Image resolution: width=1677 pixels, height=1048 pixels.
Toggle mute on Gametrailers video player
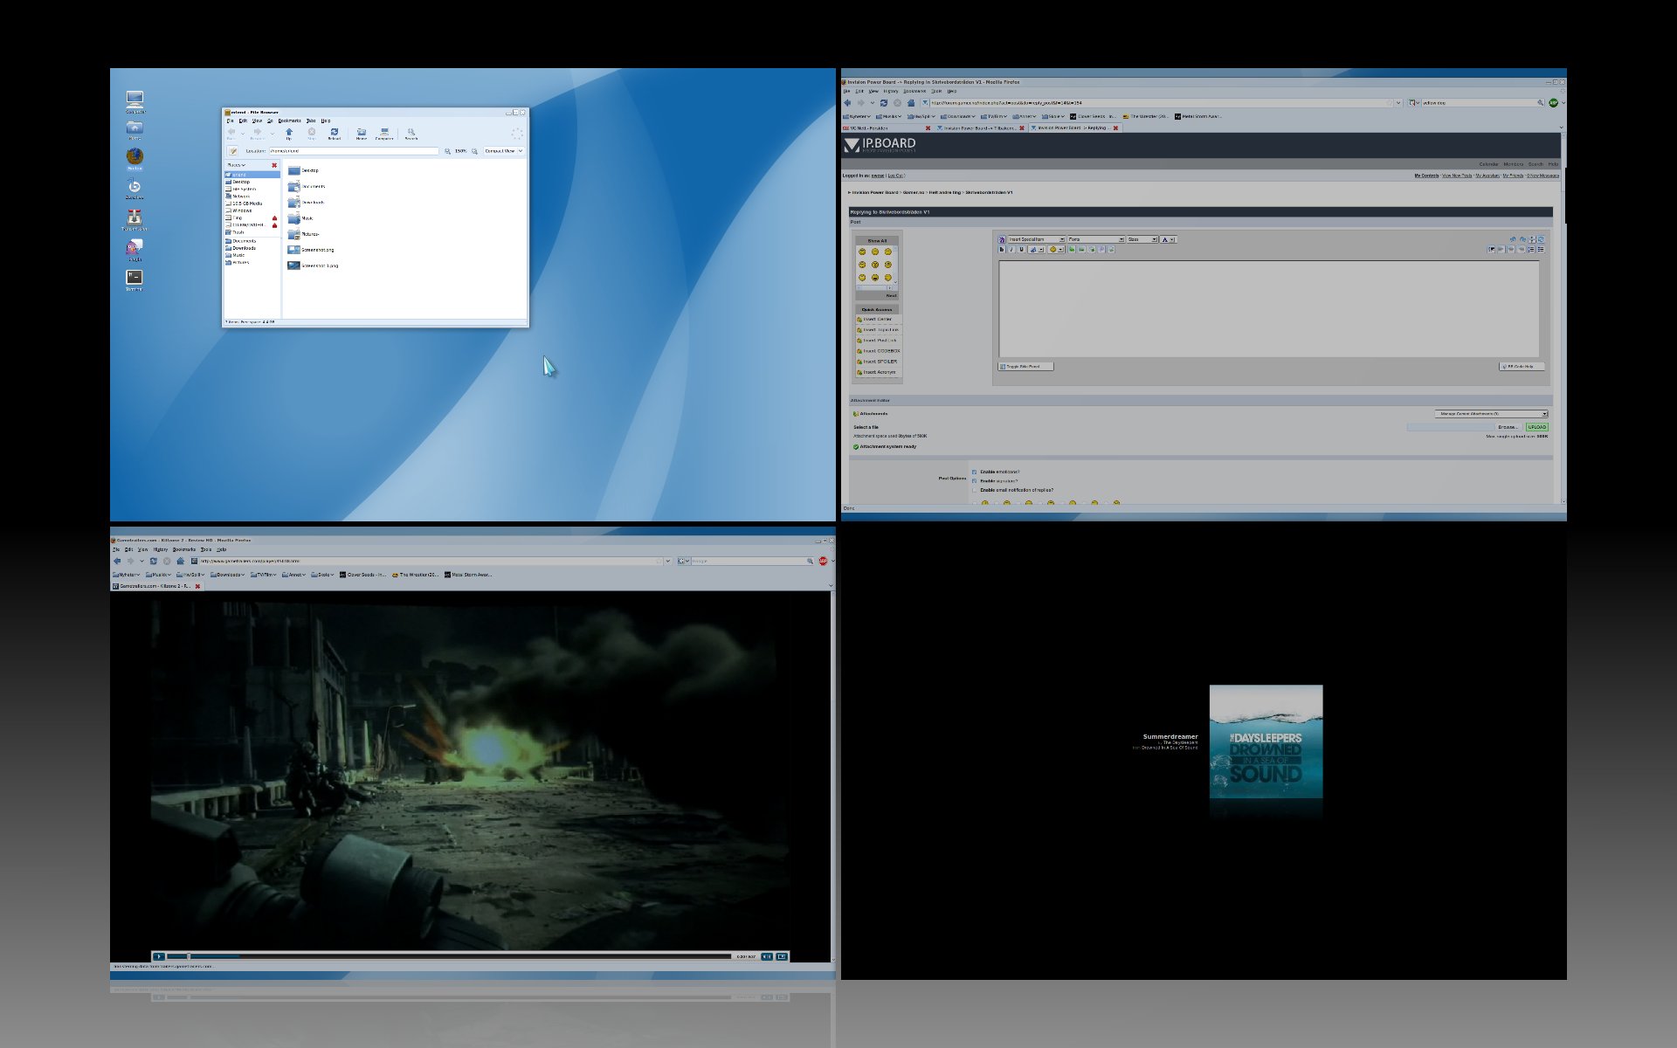pos(766,956)
